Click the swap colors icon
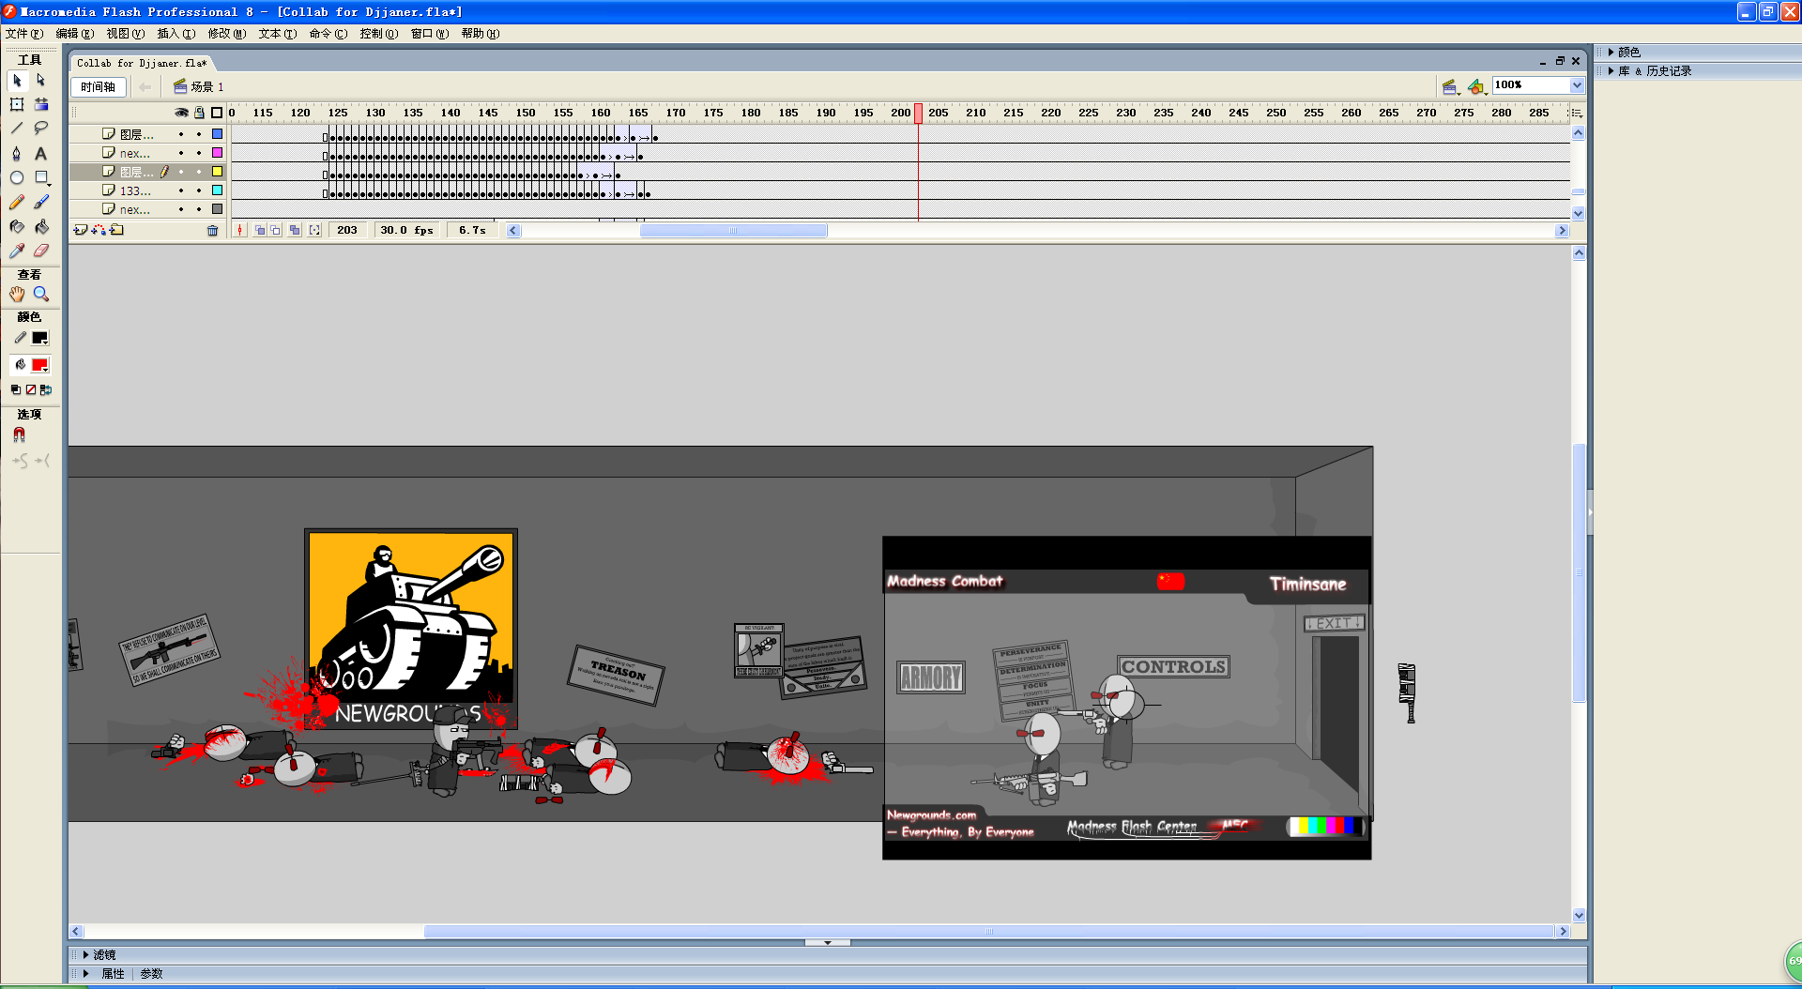 click(x=46, y=389)
